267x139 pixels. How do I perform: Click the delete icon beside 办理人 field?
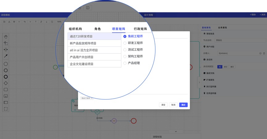pos(264,54)
